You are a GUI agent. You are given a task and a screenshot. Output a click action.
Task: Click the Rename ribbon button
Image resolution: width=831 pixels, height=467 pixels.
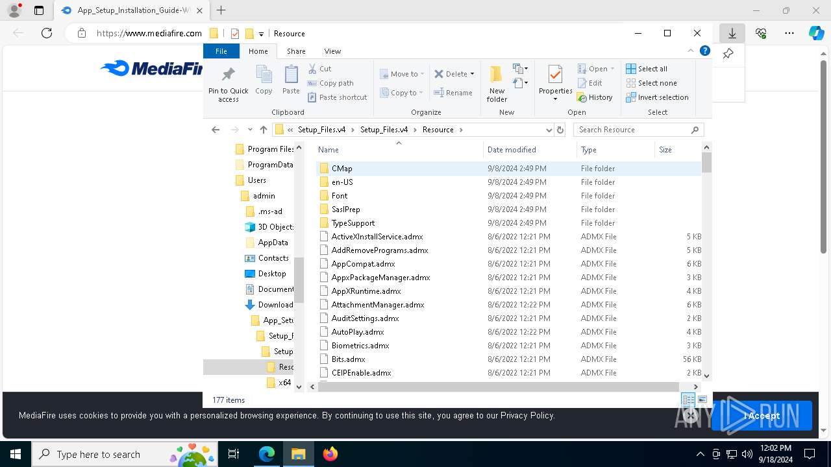453,93
